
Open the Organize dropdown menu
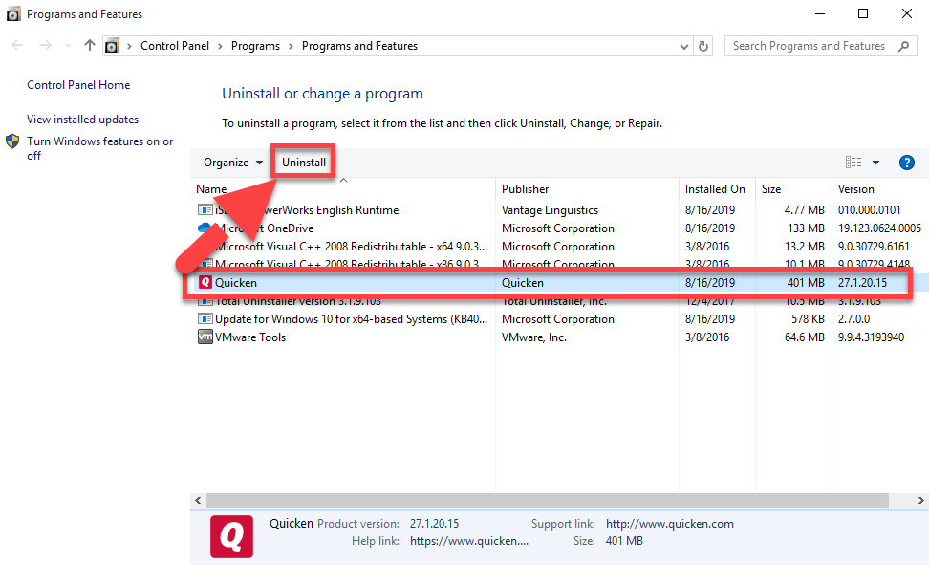point(233,163)
